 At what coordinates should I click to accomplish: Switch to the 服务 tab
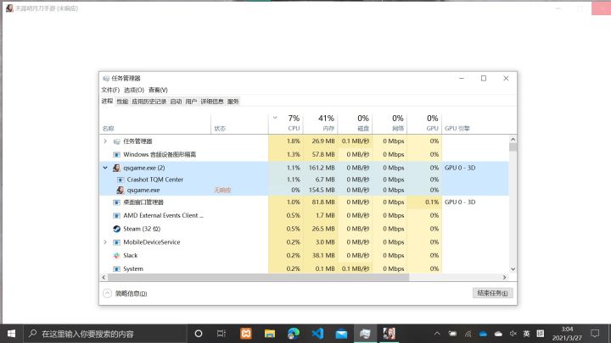[233, 102]
